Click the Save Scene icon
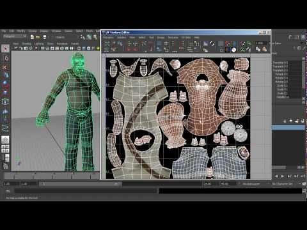The image size is (307, 230). (x=44, y=37)
